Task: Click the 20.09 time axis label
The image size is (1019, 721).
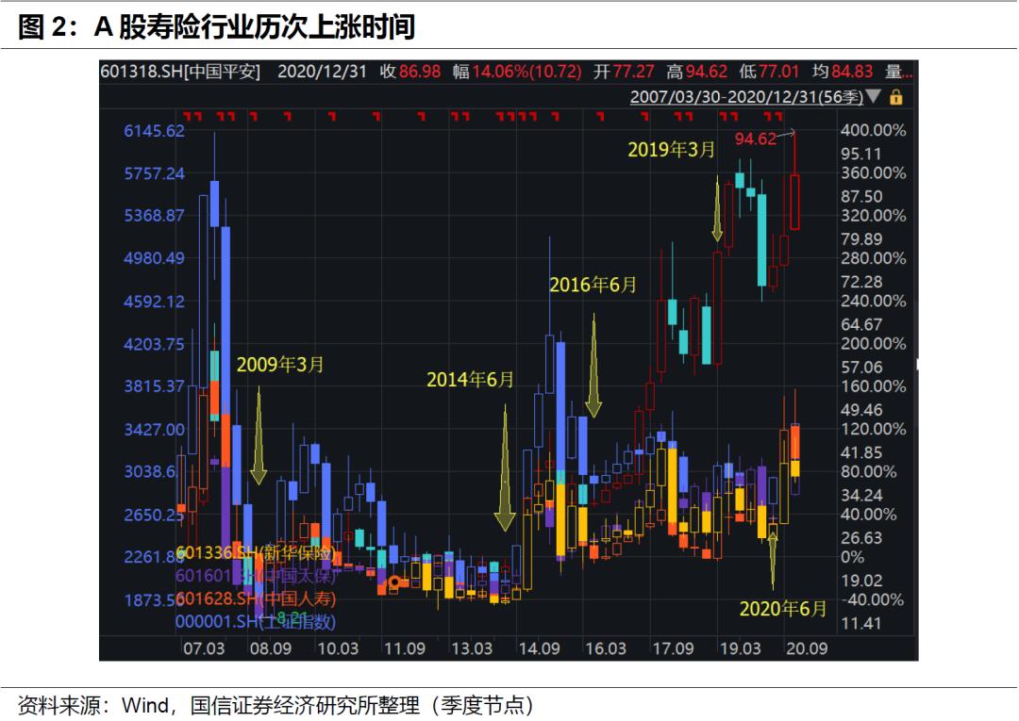Action: pos(807,648)
